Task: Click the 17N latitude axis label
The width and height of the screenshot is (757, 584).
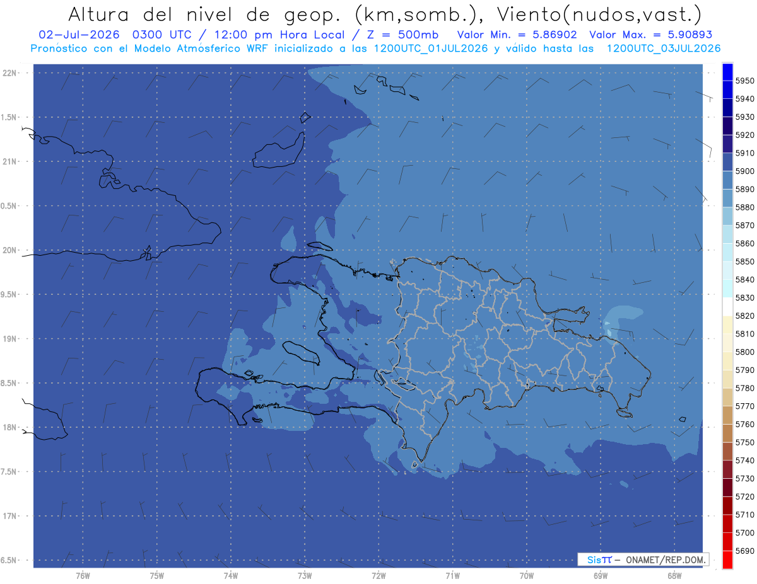Action: click(11, 516)
